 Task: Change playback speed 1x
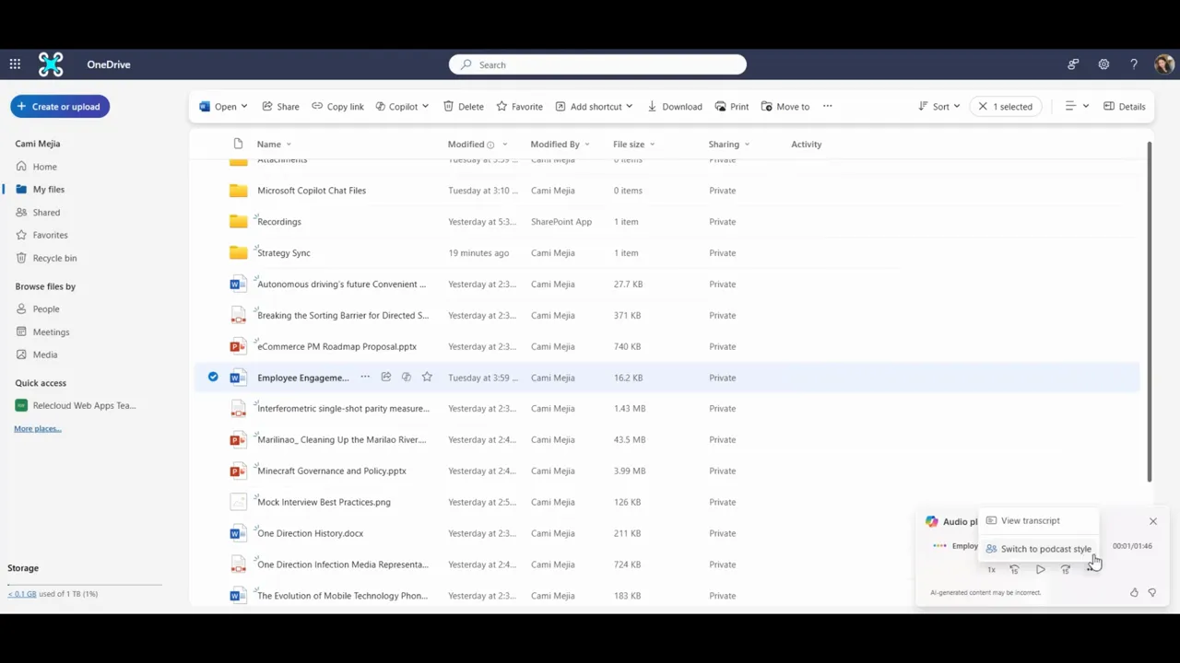coord(991,570)
